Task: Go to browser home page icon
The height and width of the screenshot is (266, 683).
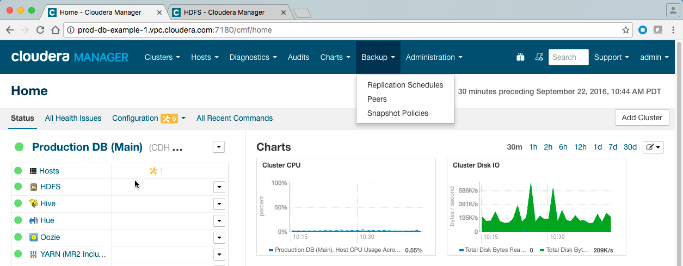Action: point(55,30)
